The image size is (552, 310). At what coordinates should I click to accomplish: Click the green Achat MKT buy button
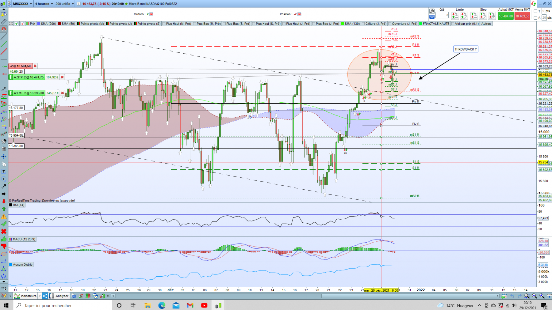pos(506,16)
